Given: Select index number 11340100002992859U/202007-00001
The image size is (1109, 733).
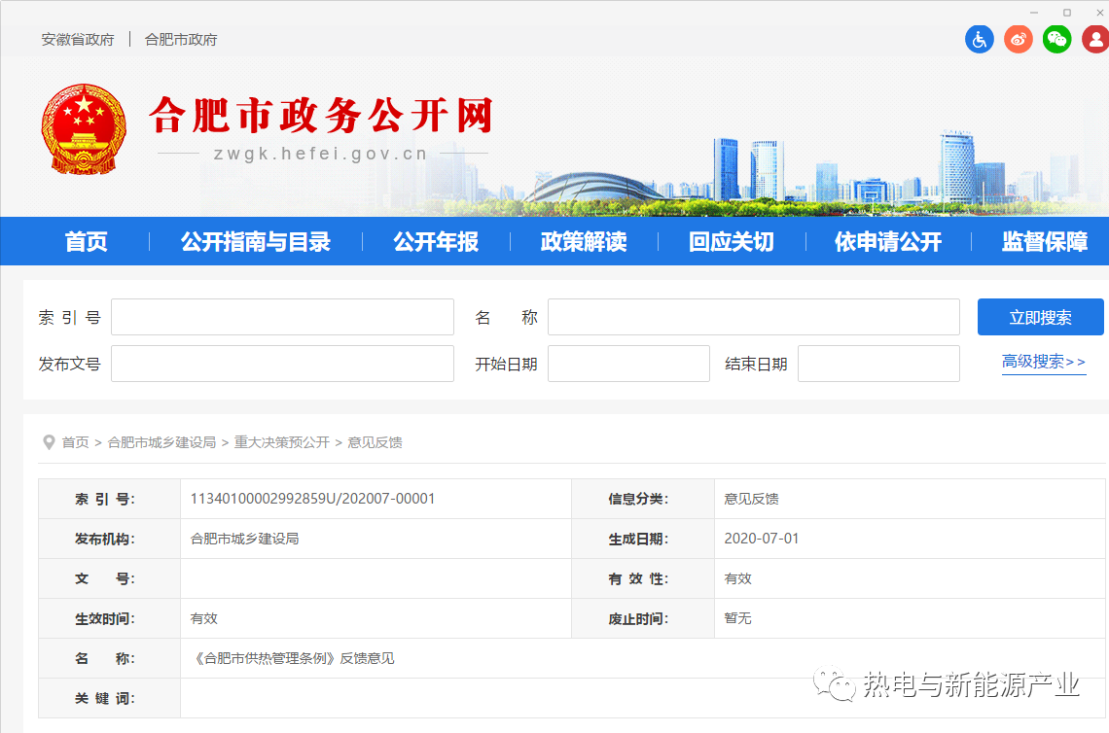Looking at the screenshot, I should (x=312, y=499).
